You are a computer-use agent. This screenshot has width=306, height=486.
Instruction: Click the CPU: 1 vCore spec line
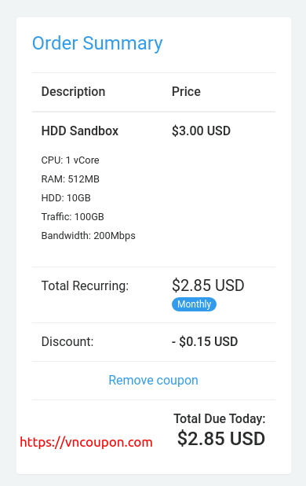(70, 160)
